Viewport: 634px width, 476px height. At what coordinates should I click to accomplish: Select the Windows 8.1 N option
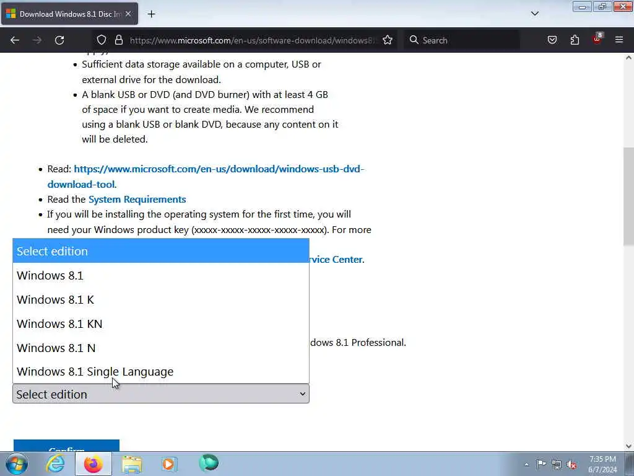161,348
